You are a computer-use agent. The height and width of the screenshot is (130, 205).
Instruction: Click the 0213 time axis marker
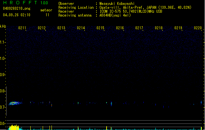coord(61,28)
